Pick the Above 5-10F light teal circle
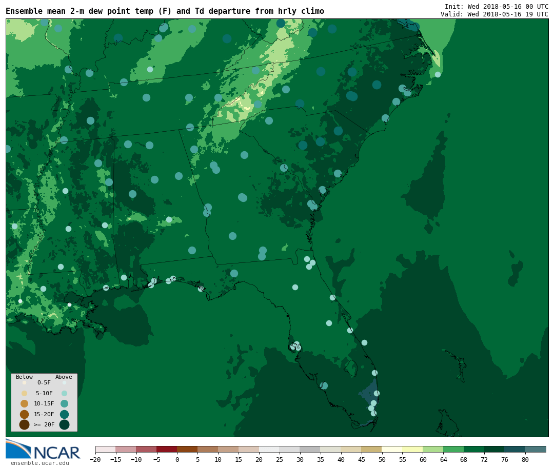The width and height of the screenshot is (554, 469). [x=64, y=393]
